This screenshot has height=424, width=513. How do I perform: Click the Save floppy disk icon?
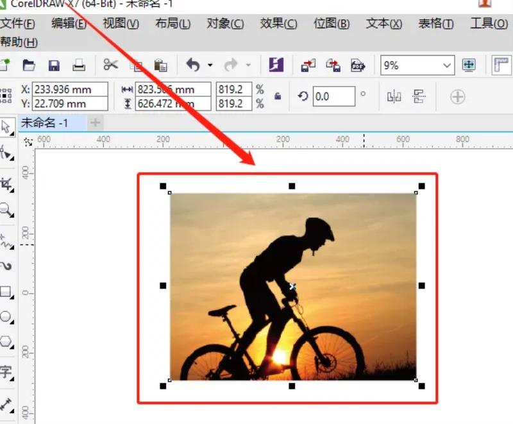coord(54,65)
